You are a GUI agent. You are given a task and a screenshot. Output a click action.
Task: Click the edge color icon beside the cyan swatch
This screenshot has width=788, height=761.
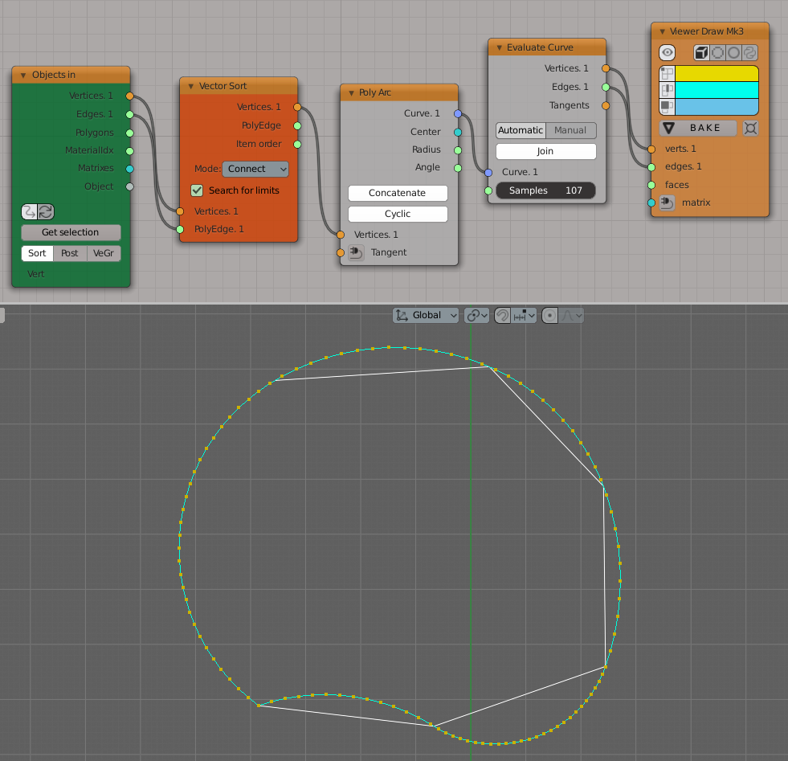point(667,89)
